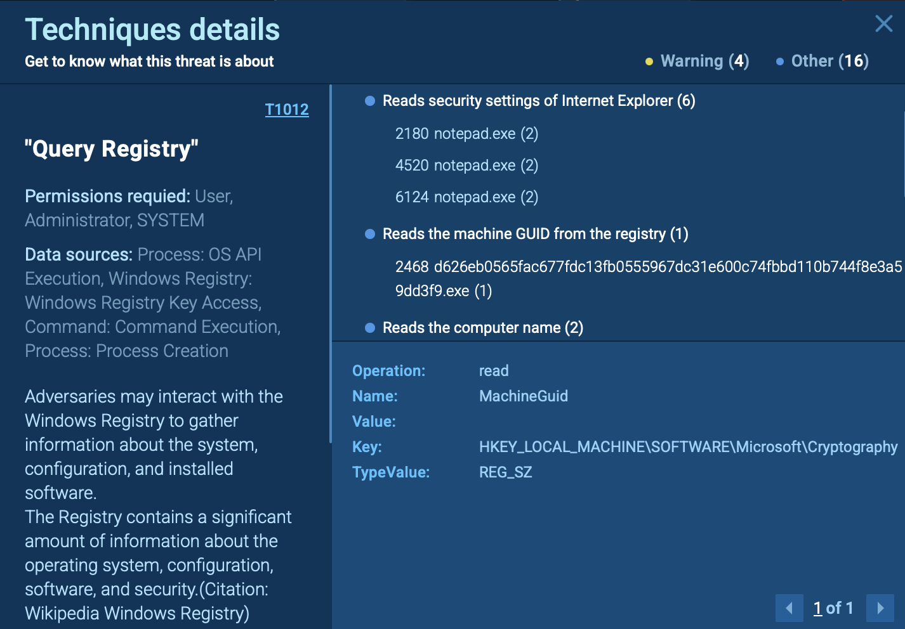Screen dimensions: 905x629
Task: Close the Techniques details panel
Action: click(883, 24)
